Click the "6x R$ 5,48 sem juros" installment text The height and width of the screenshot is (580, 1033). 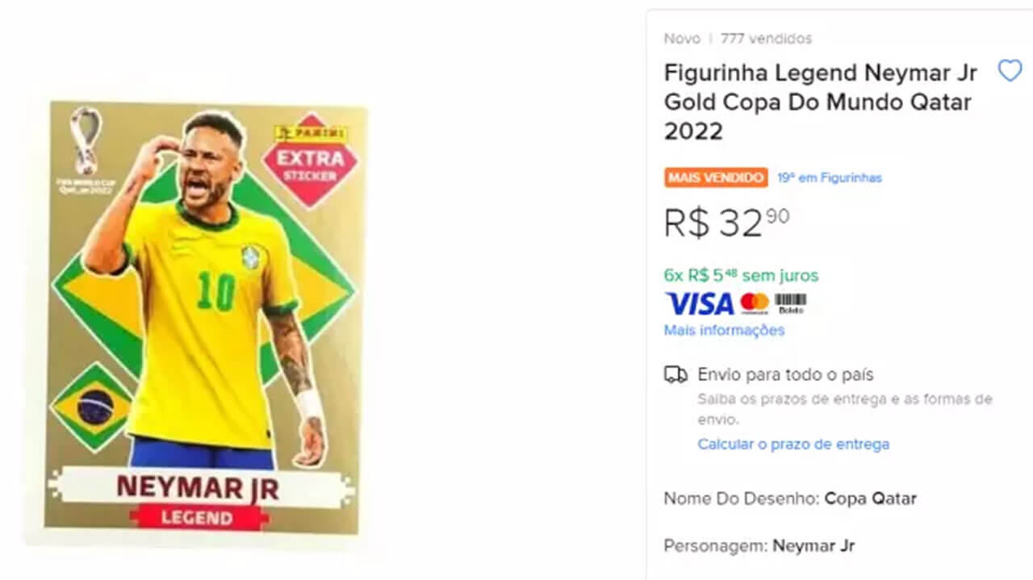coord(741,275)
